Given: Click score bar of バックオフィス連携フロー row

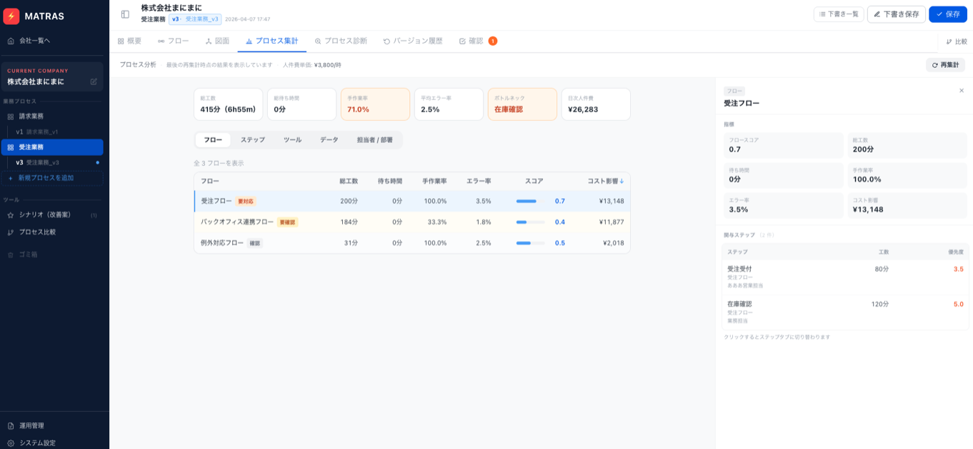Looking at the screenshot, I should click(x=530, y=222).
